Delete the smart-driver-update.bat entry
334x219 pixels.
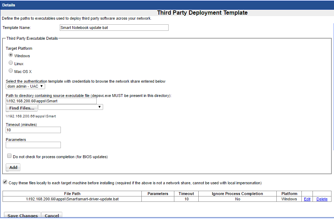[x=322, y=199]
